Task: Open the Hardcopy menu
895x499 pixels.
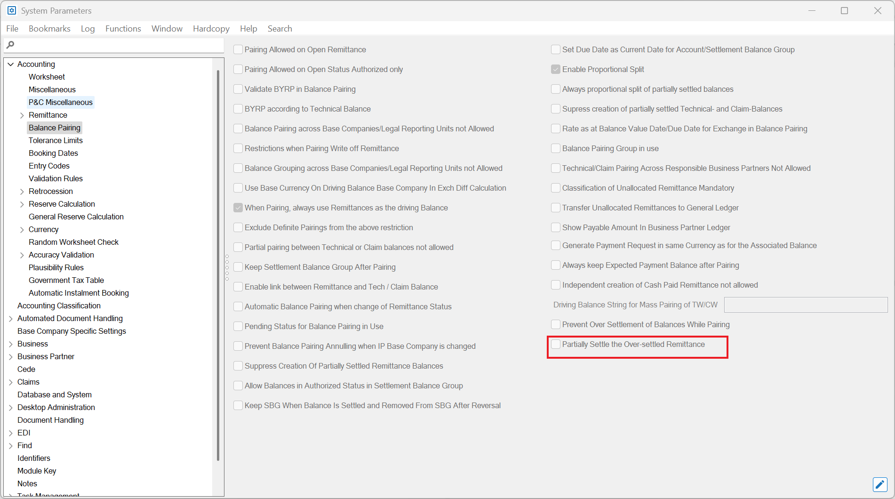Action: [211, 29]
